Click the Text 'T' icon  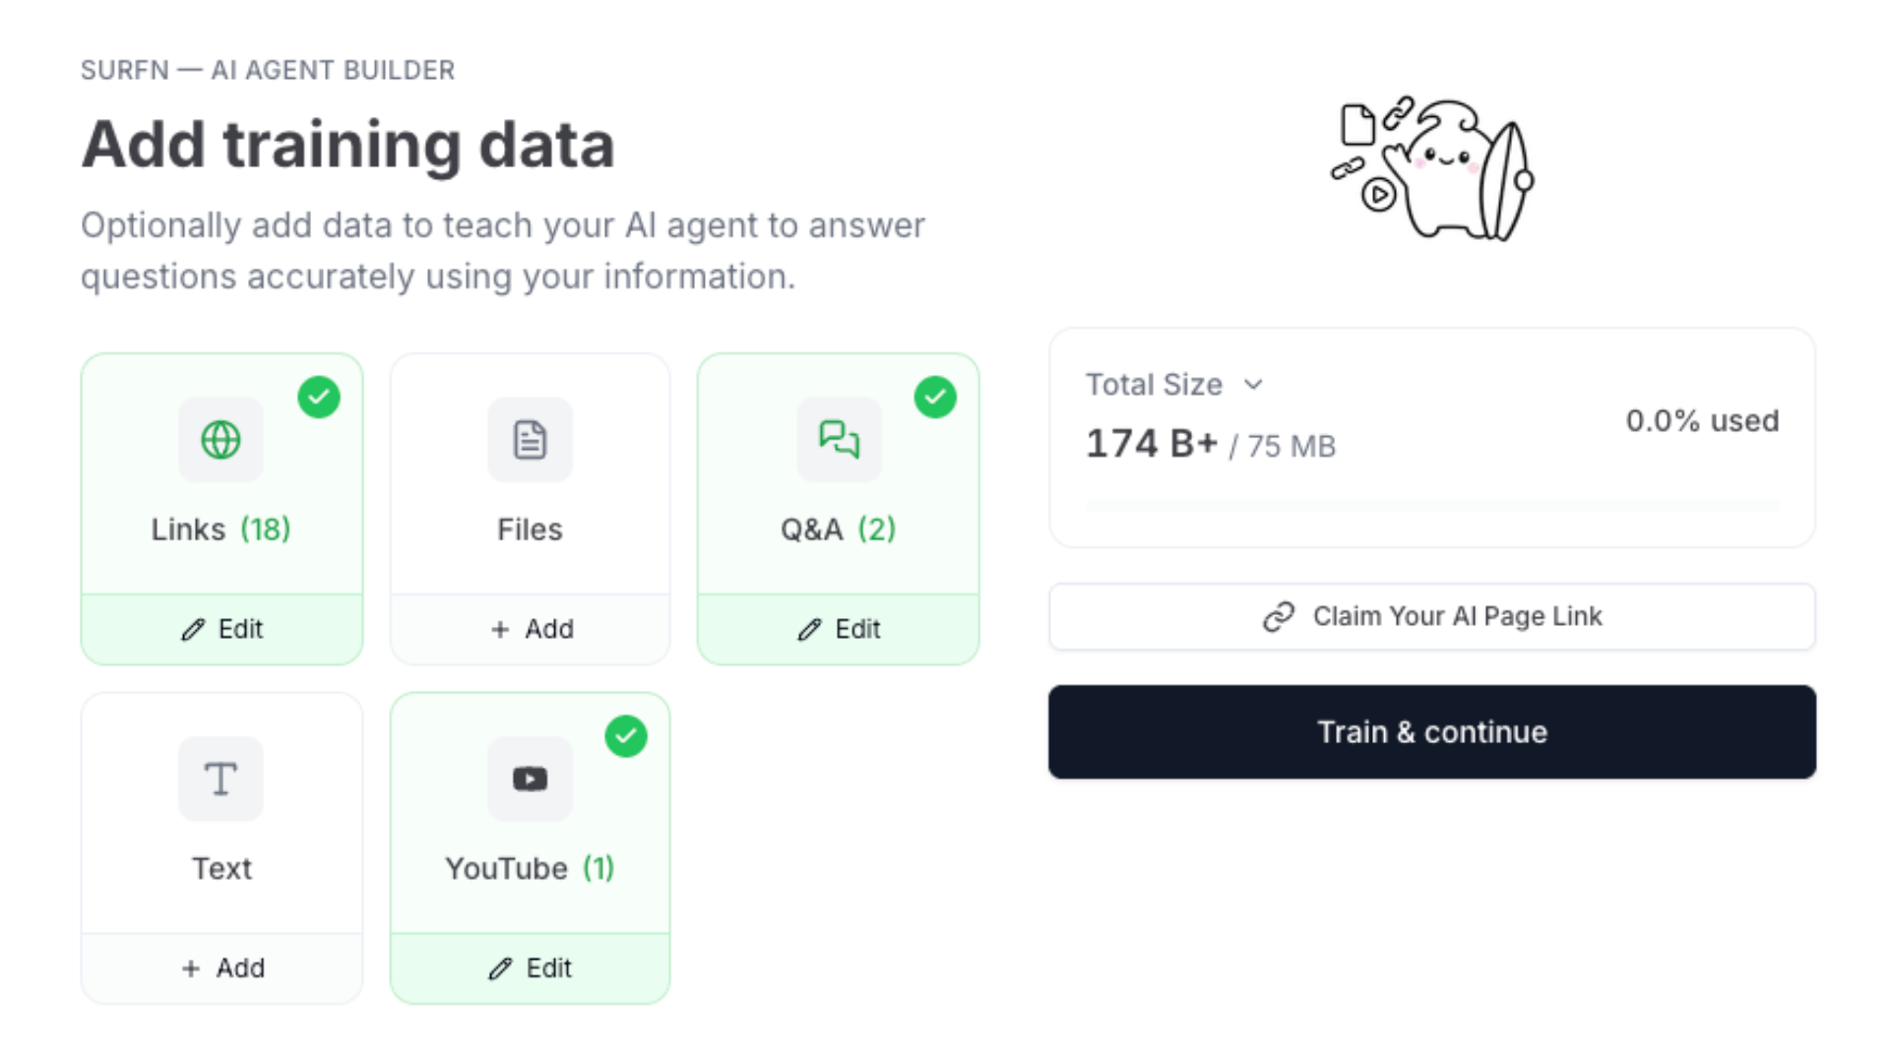[x=220, y=779]
